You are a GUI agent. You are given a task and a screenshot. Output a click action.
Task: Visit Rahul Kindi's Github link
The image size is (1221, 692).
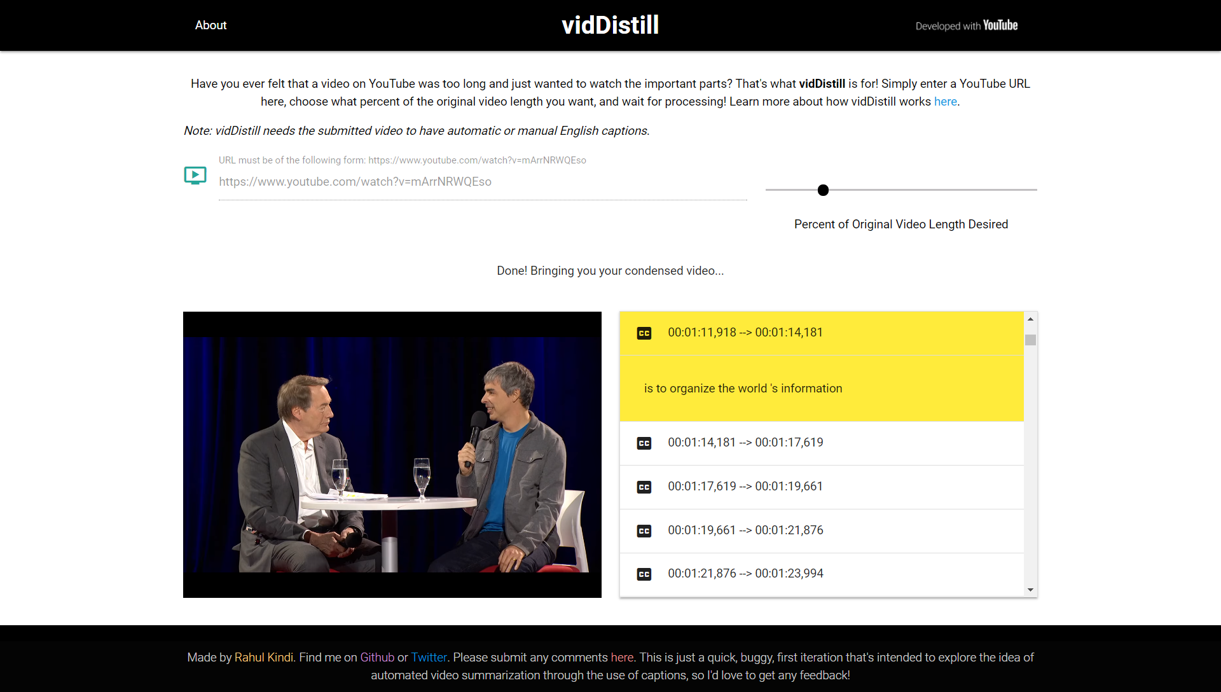376,657
